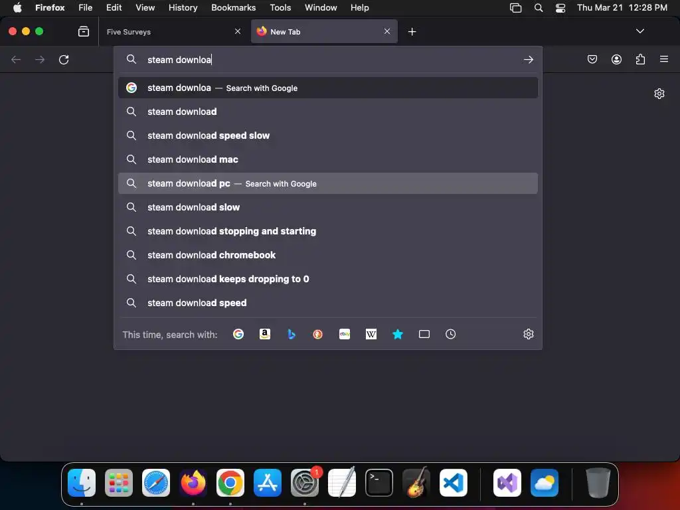Search this time with eBay icon
Image resolution: width=680 pixels, height=510 pixels.
click(x=345, y=334)
